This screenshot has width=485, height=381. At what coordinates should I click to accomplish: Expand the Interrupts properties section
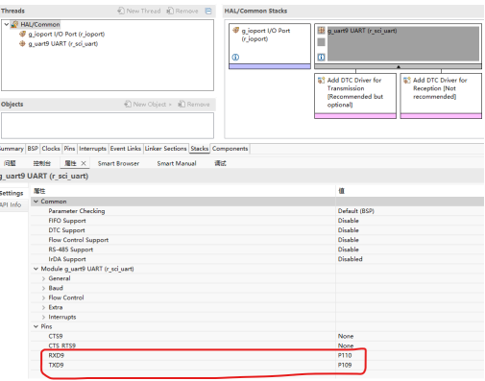pyautogui.click(x=43, y=317)
